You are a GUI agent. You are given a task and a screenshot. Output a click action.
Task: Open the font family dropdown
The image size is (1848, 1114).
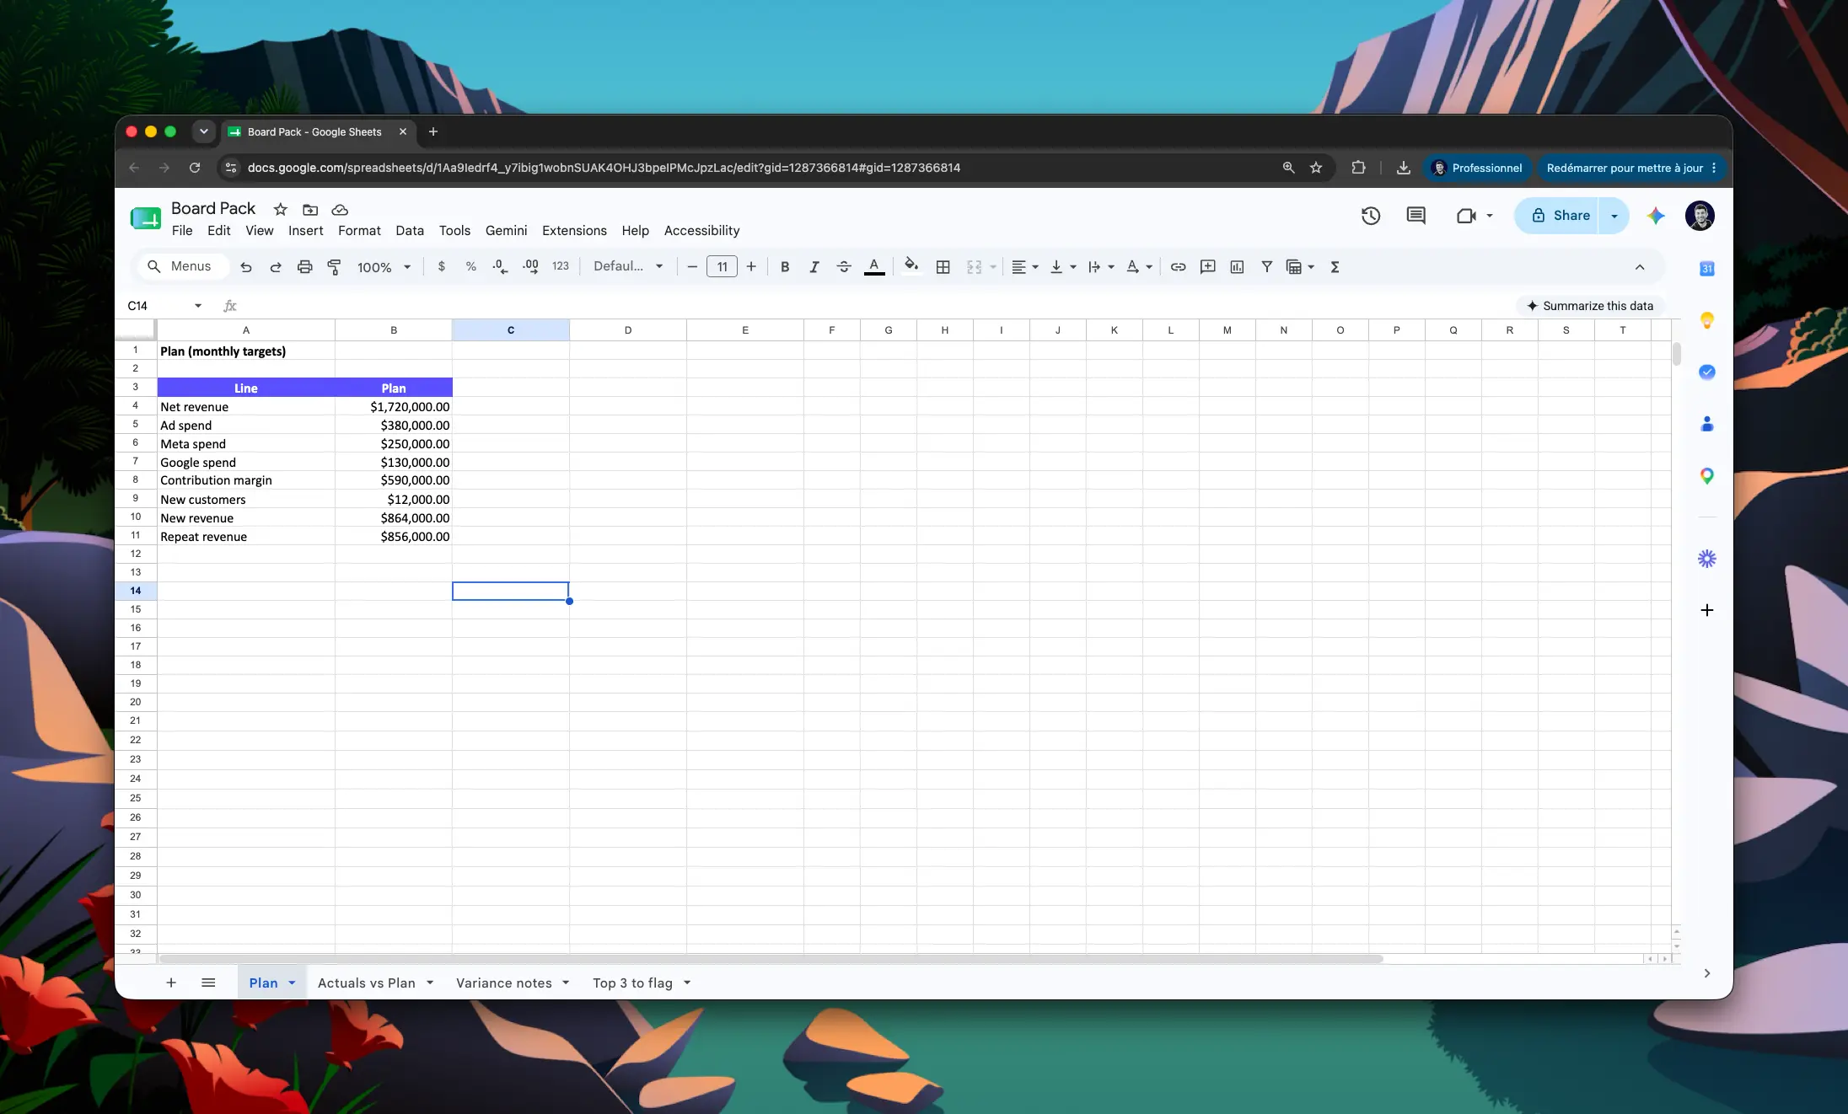pyautogui.click(x=628, y=267)
